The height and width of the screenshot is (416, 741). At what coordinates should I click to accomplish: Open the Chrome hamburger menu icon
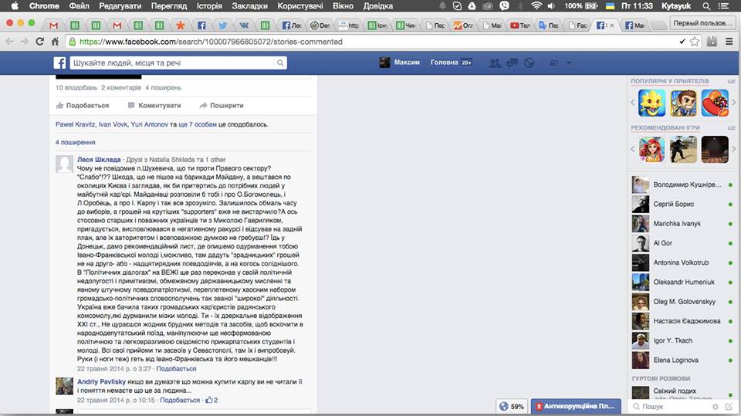[729, 42]
